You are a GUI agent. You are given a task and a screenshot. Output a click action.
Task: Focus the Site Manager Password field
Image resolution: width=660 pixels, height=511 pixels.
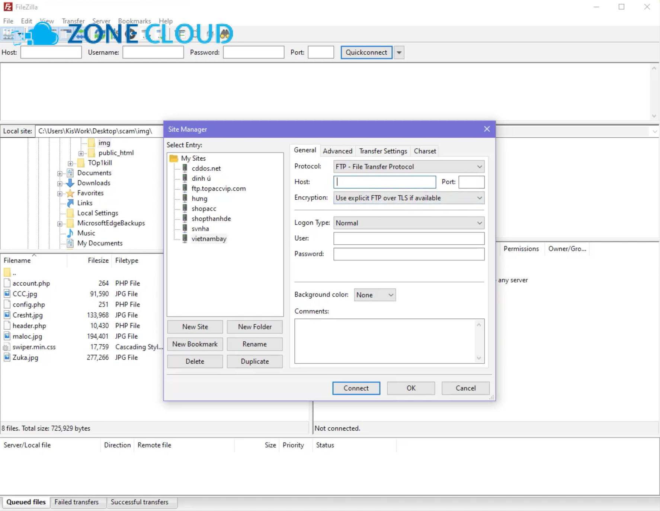[409, 254]
